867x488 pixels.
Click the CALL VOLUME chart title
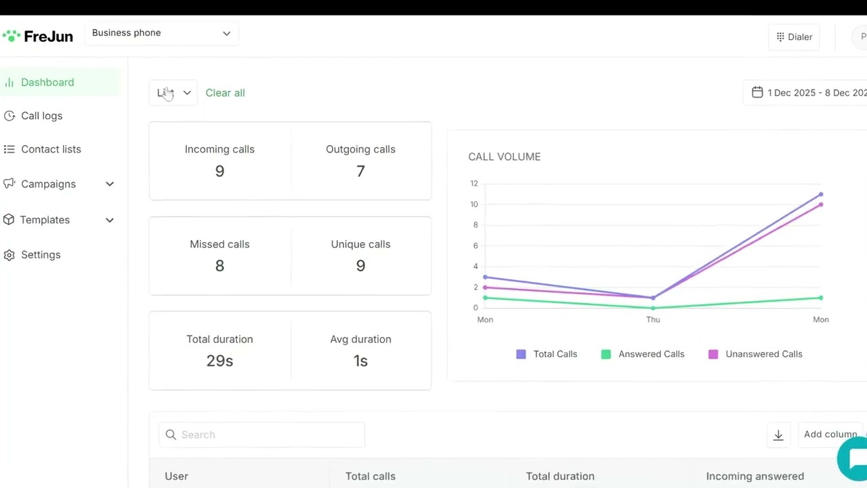point(504,157)
